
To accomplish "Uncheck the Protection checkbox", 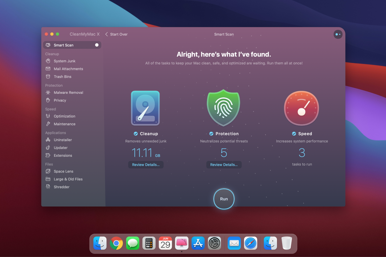I will (211, 134).
